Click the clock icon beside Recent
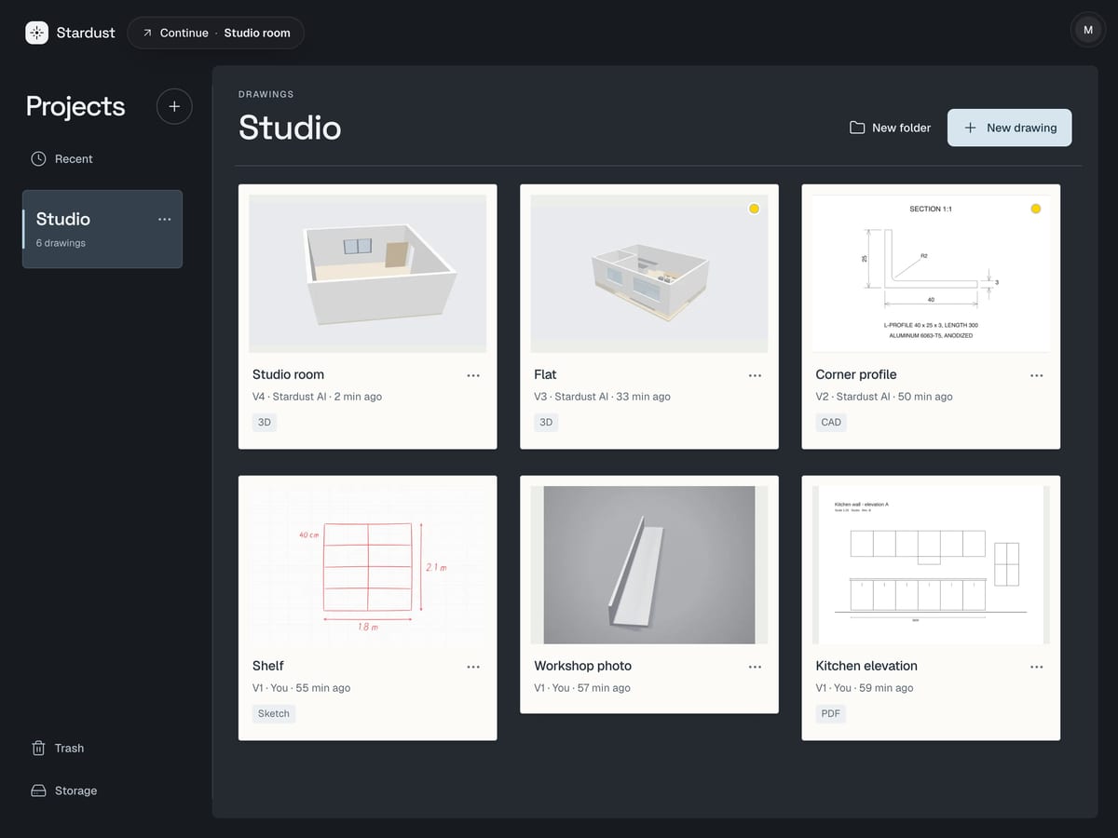Viewport: 1118px width, 838px height. pos(38,159)
